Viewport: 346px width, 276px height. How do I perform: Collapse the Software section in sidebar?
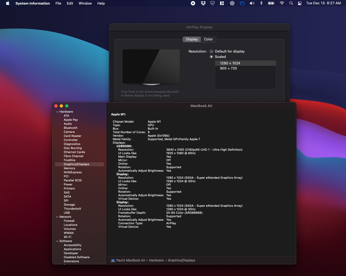click(57, 241)
